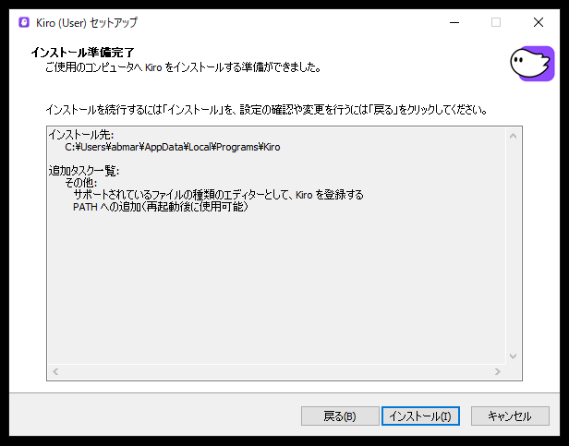This screenshot has height=446, width=569.
Task: Click the down arrow of vertical scrollbar
Action: coord(514,356)
